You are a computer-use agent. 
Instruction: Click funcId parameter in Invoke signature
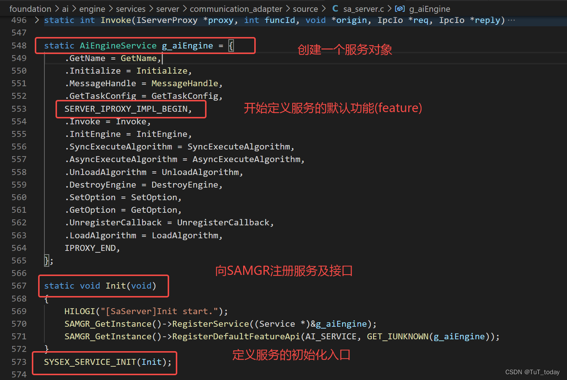click(x=280, y=20)
